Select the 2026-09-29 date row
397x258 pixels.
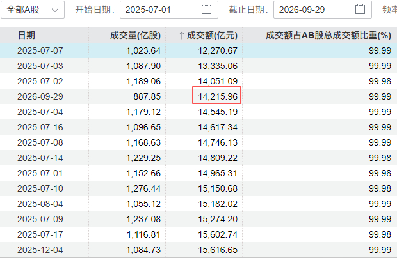pos(199,96)
